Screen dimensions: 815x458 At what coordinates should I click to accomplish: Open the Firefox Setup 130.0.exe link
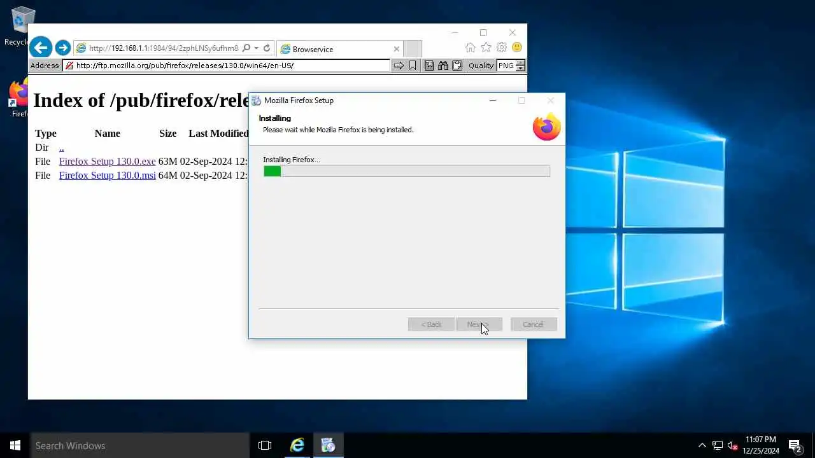[x=107, y=162]
